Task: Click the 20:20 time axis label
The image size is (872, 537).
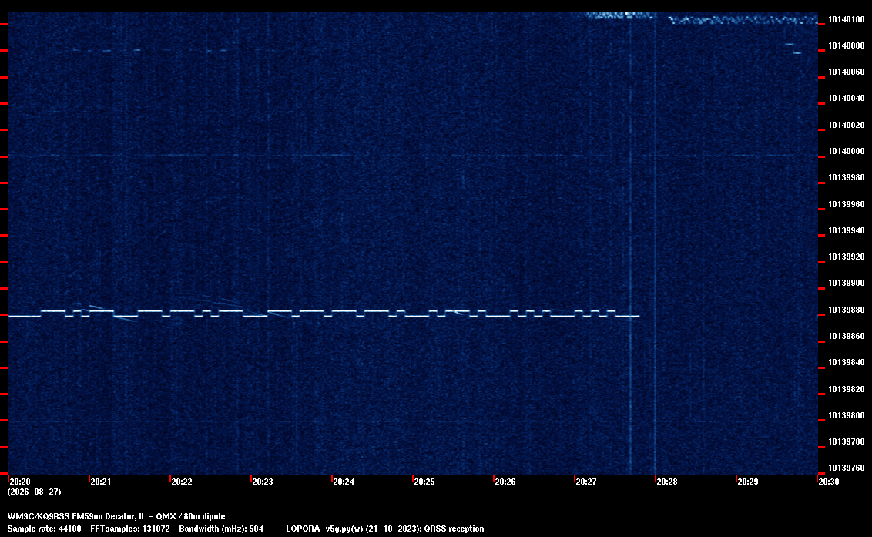Action: point(20,482)
